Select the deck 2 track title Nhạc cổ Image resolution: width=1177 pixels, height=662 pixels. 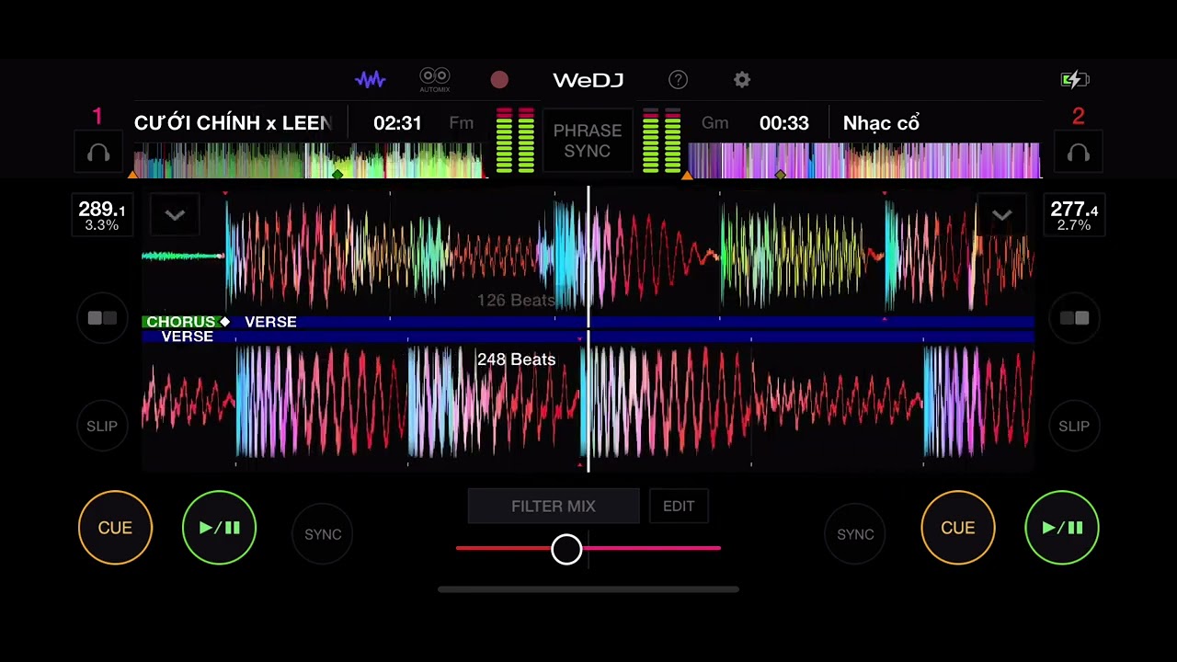pyautogui.click(x=881, y=123)
